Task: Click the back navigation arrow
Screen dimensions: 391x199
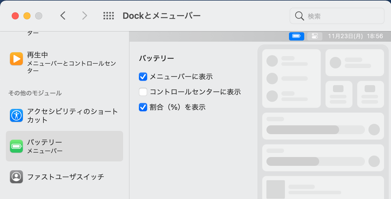Action: tap(63, 16)
